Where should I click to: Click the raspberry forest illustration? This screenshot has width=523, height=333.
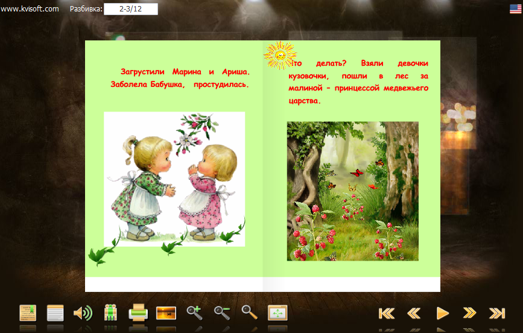[x=352, y=191]
